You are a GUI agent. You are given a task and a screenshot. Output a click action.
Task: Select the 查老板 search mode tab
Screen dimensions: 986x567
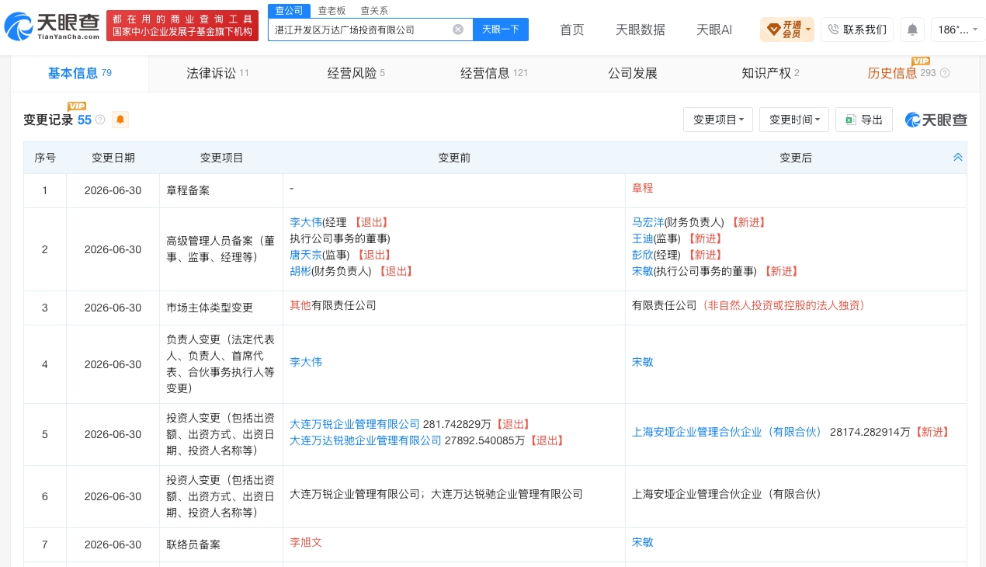pos(332,11)
